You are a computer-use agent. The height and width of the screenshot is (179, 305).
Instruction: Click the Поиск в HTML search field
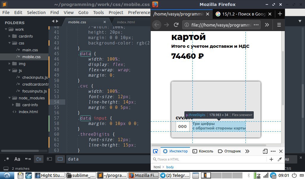[209, 159]
